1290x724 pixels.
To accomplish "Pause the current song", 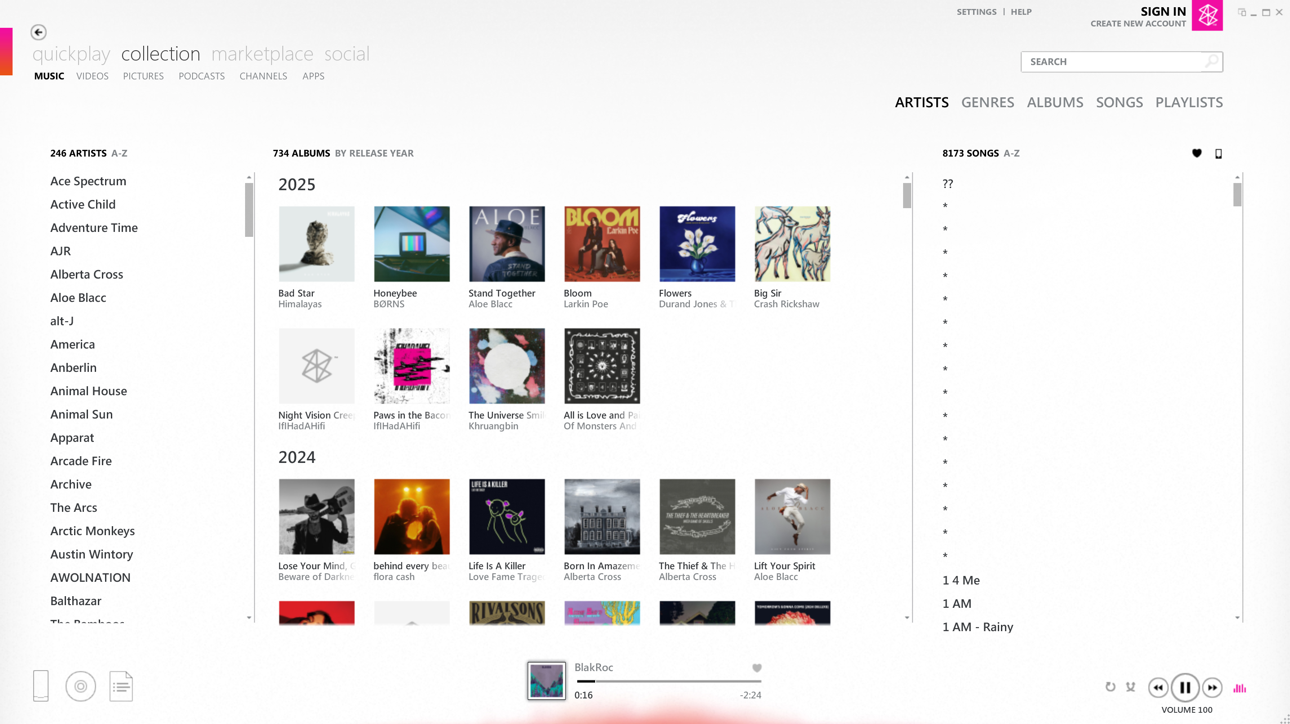I will pyautogui.click(x=1185, y=688).
